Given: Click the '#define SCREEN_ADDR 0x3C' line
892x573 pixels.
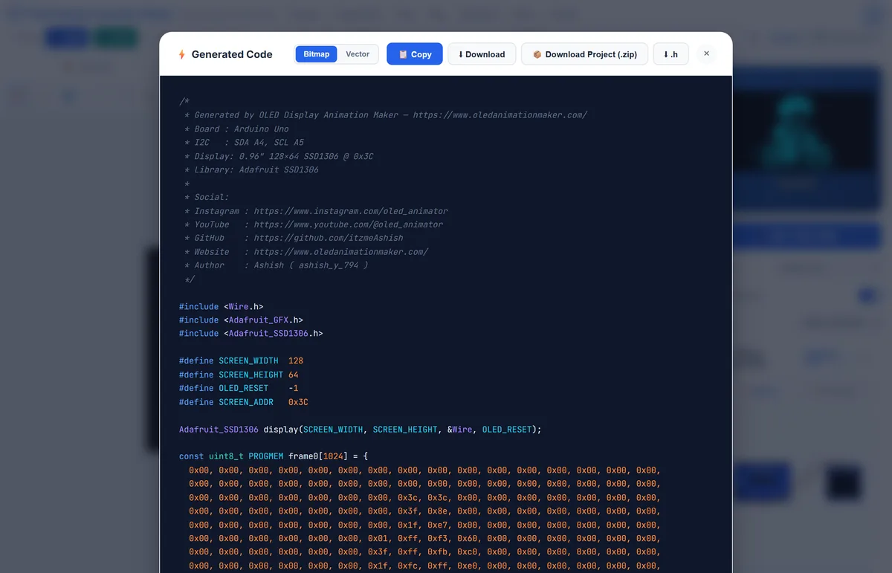Looking at the screenshot, I should [x=244, y=402].
